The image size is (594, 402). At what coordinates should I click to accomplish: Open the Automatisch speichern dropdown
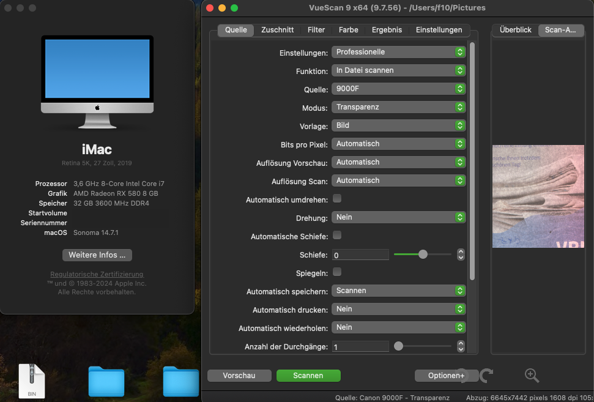[x=398, y=291]
